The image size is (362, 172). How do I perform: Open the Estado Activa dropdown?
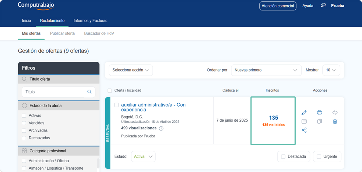[143, 156]
